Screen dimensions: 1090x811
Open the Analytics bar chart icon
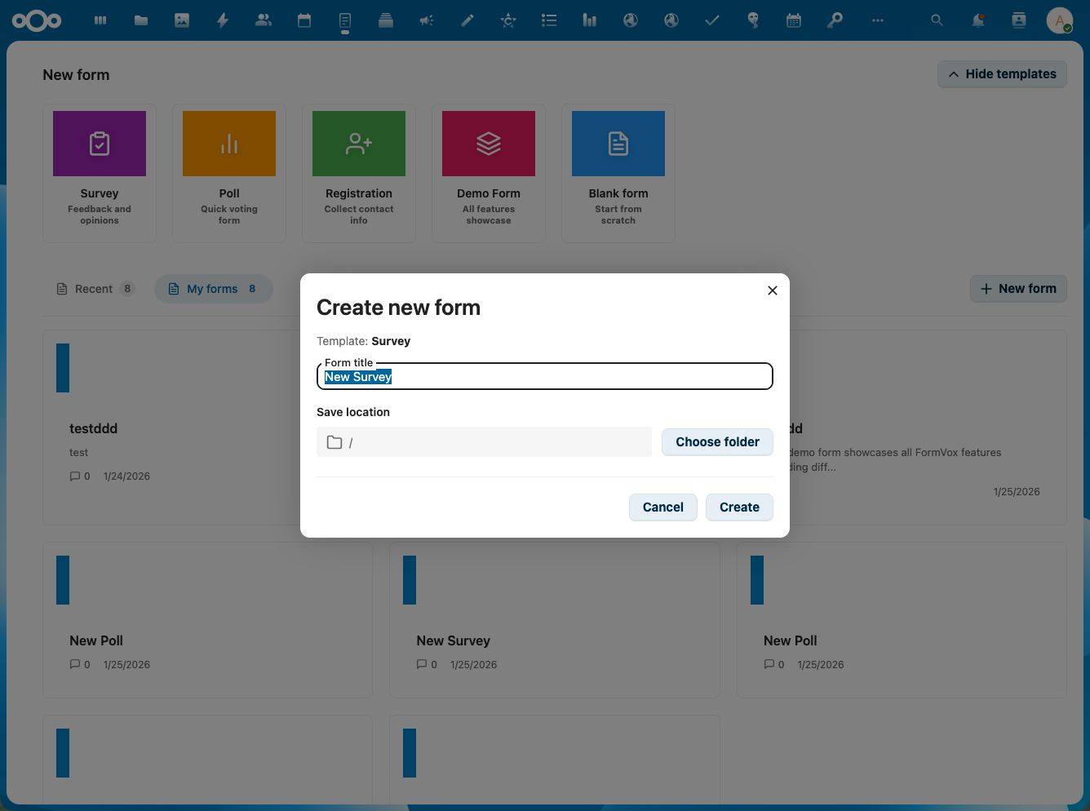coord(589,20)
